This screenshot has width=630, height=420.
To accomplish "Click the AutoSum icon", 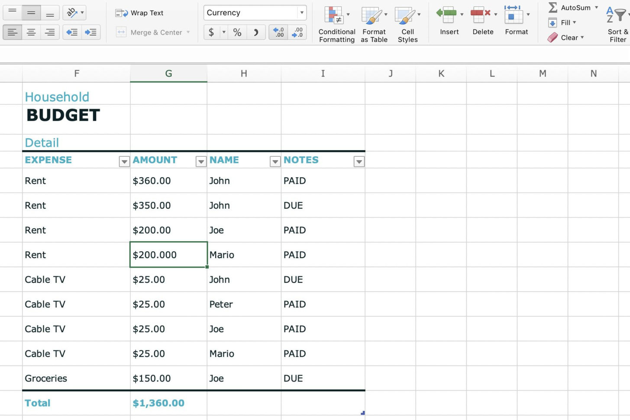I will (x=553, y=7).
